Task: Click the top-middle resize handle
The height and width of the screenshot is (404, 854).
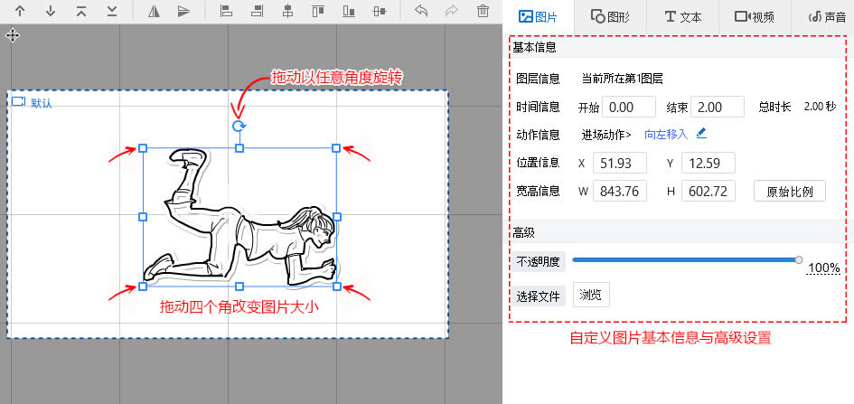Action: click(239, 148)
